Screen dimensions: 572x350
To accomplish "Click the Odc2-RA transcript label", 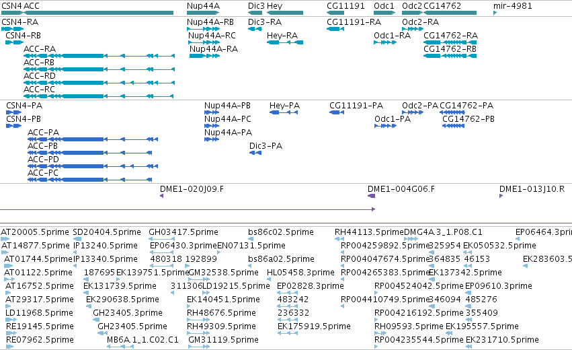I will (x=420, y=22).
